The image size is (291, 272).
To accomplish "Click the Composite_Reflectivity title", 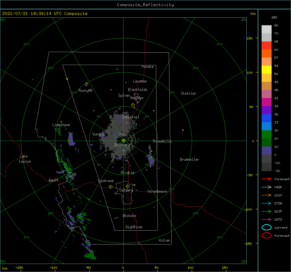I will [145, 5].
